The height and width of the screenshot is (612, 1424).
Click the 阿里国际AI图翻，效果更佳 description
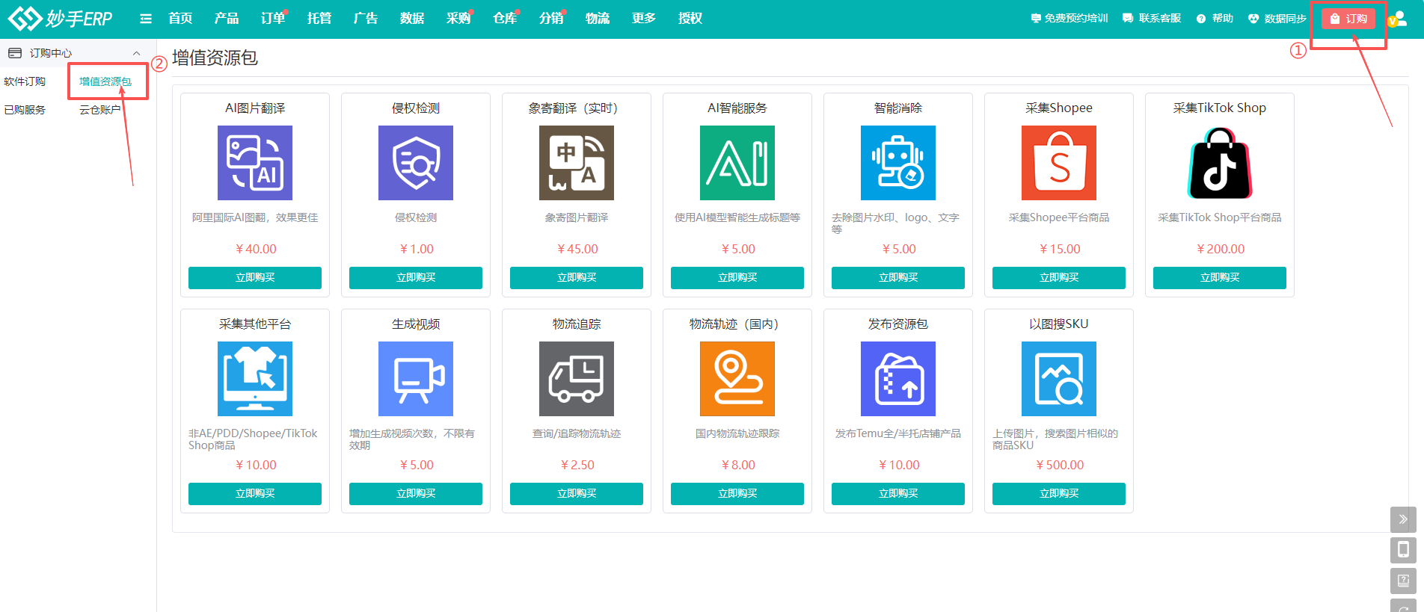[x=255, y=217]
